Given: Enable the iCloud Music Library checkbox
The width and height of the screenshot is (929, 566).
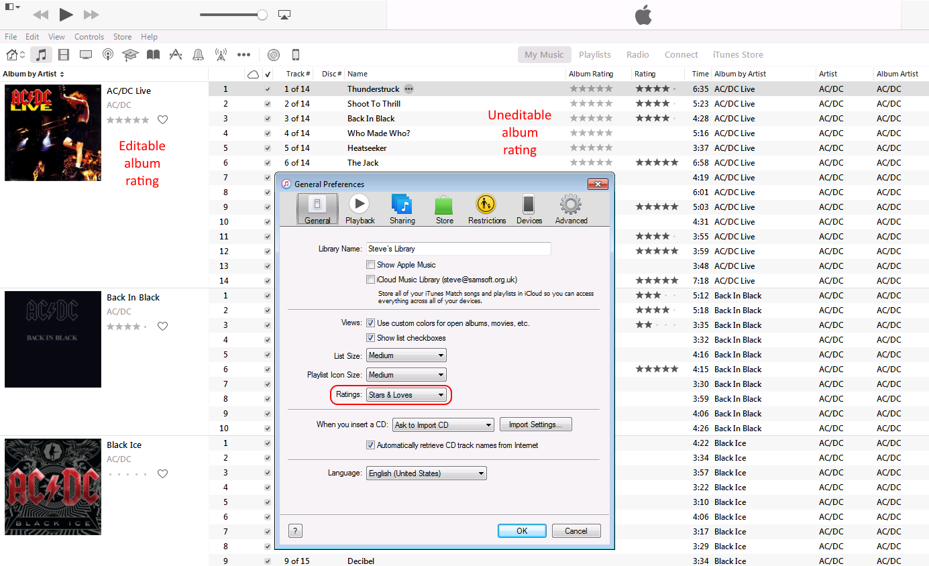Looking at the screenshot, I should 370,280.
